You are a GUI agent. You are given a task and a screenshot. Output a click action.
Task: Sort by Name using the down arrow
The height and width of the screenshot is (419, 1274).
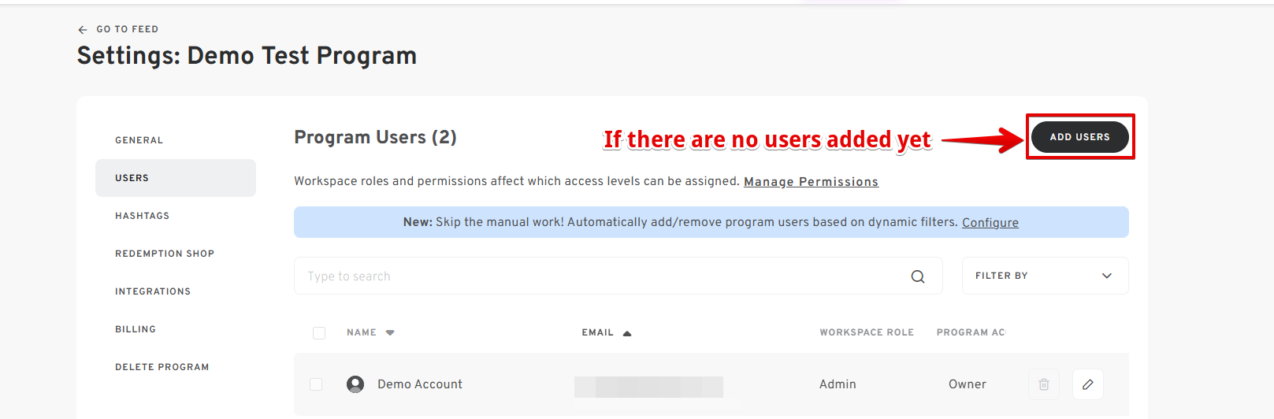point(390,332)
